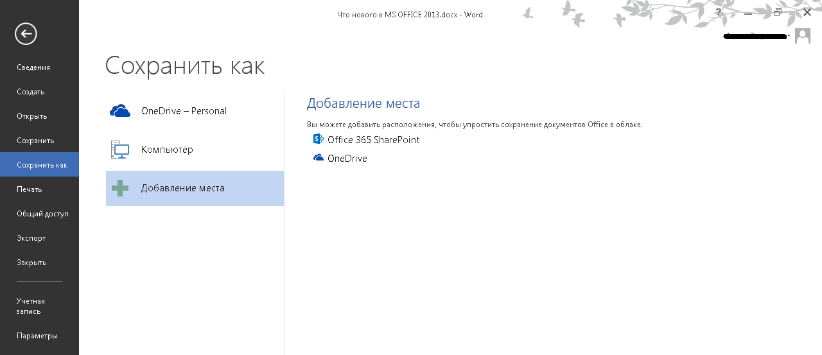Select OneDrive – Personal save location
This screenshot has width=822, height=355.
coord(195,111)
